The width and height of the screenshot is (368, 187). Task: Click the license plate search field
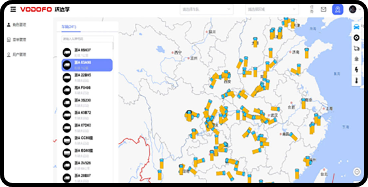[x=87, y=39]
